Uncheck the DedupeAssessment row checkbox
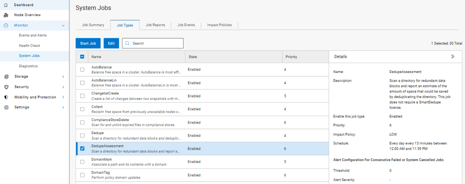The width and height of the screenshot is (465, 184). pos(82,149)
